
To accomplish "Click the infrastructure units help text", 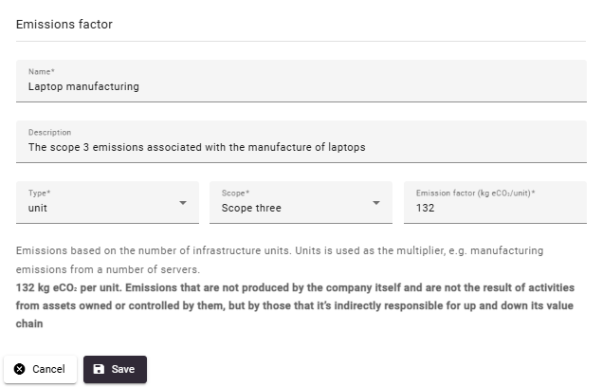I will [x=280, y=260].
